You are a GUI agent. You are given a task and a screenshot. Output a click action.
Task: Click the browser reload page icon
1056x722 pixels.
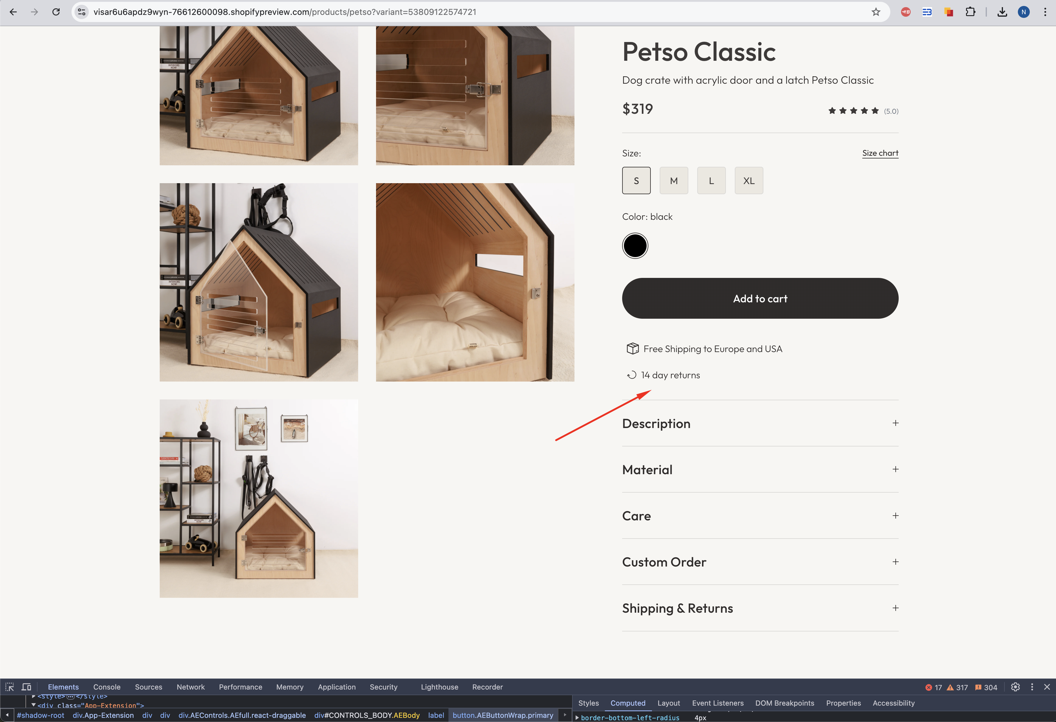(56, 12)
